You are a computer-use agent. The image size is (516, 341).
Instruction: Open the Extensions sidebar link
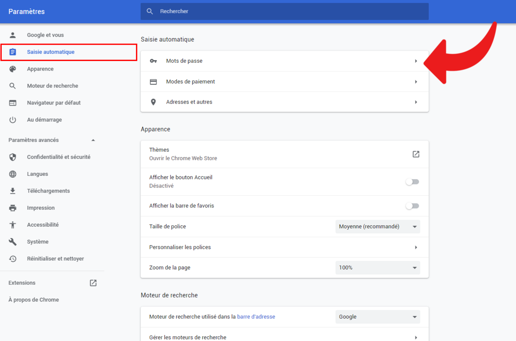22,283
